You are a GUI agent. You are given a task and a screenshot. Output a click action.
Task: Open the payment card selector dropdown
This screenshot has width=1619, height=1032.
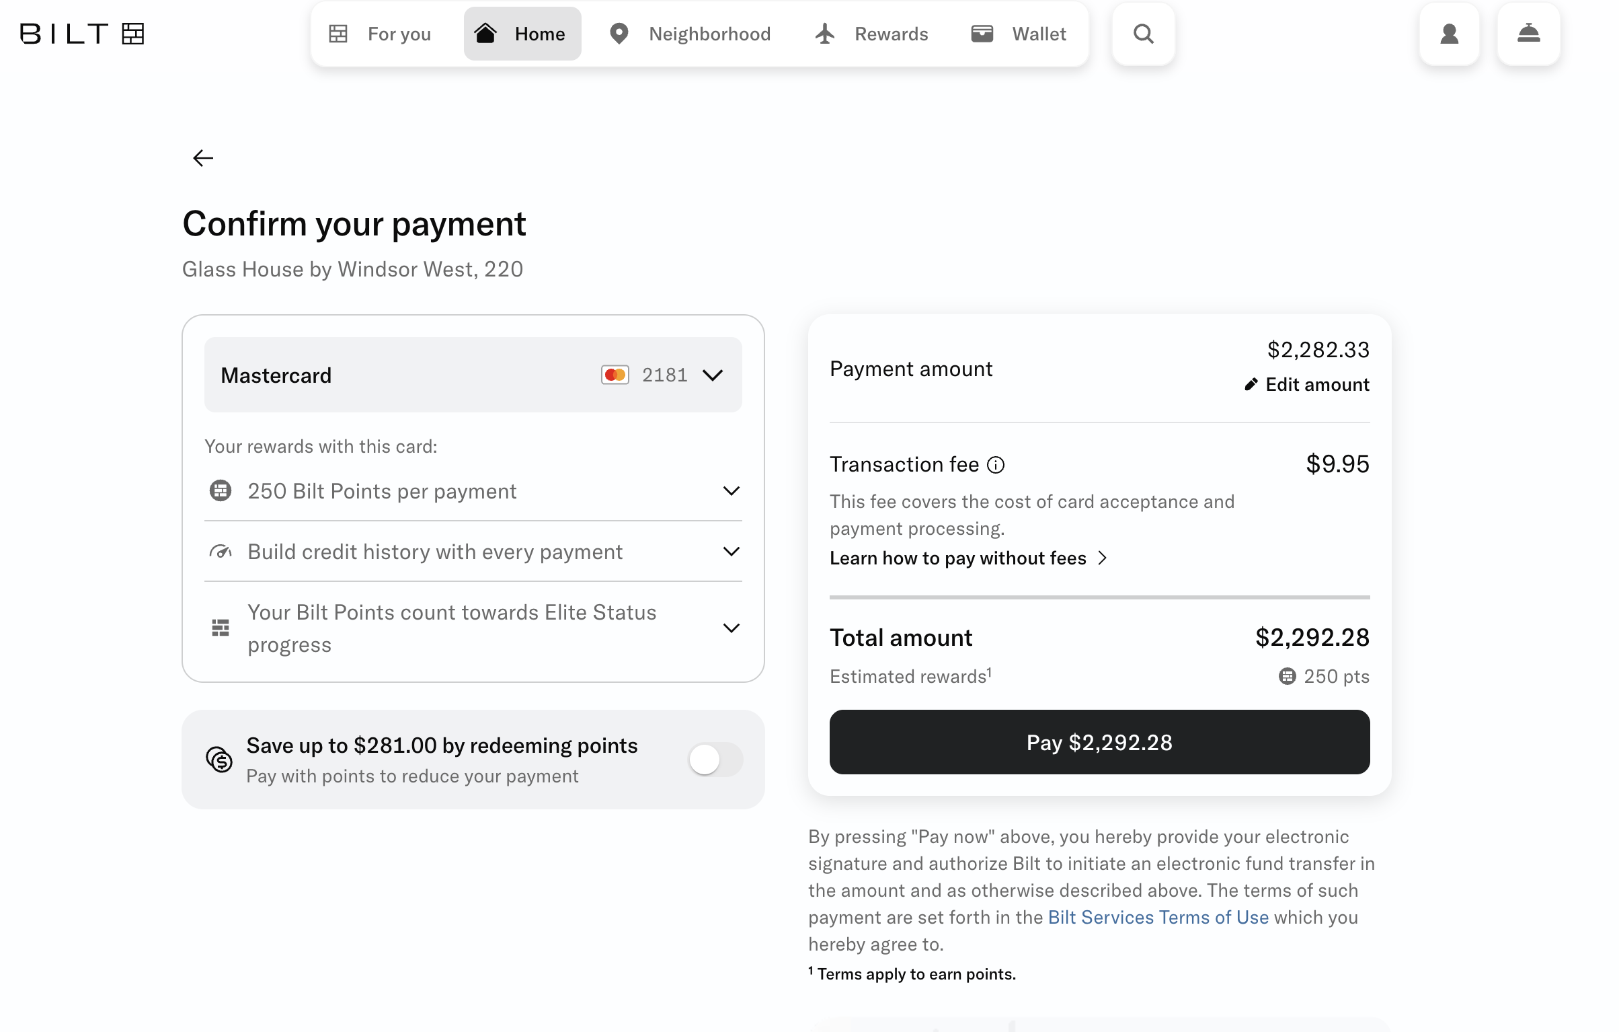pos(713,375)
